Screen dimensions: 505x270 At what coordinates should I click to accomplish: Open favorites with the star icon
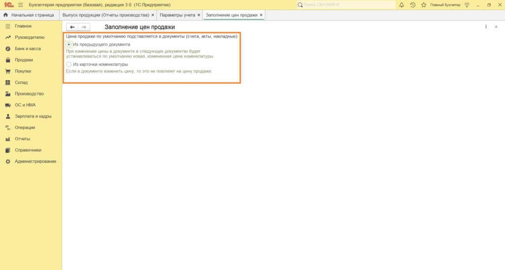[x=423, y=4]
